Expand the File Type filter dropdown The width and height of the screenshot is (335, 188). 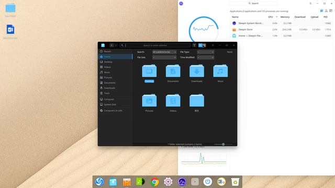click(x=206, y=52)
